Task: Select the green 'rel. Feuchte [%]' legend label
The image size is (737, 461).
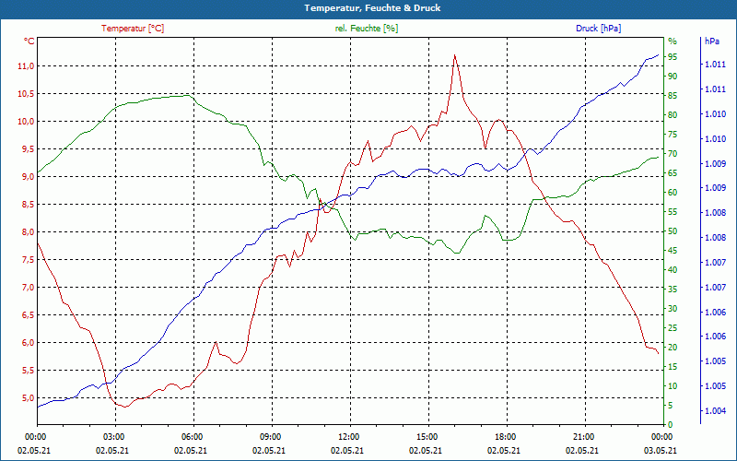Action: tap(366, 29)
